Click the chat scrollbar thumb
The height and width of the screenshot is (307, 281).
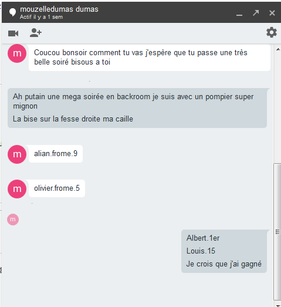[x=277, y=232]
